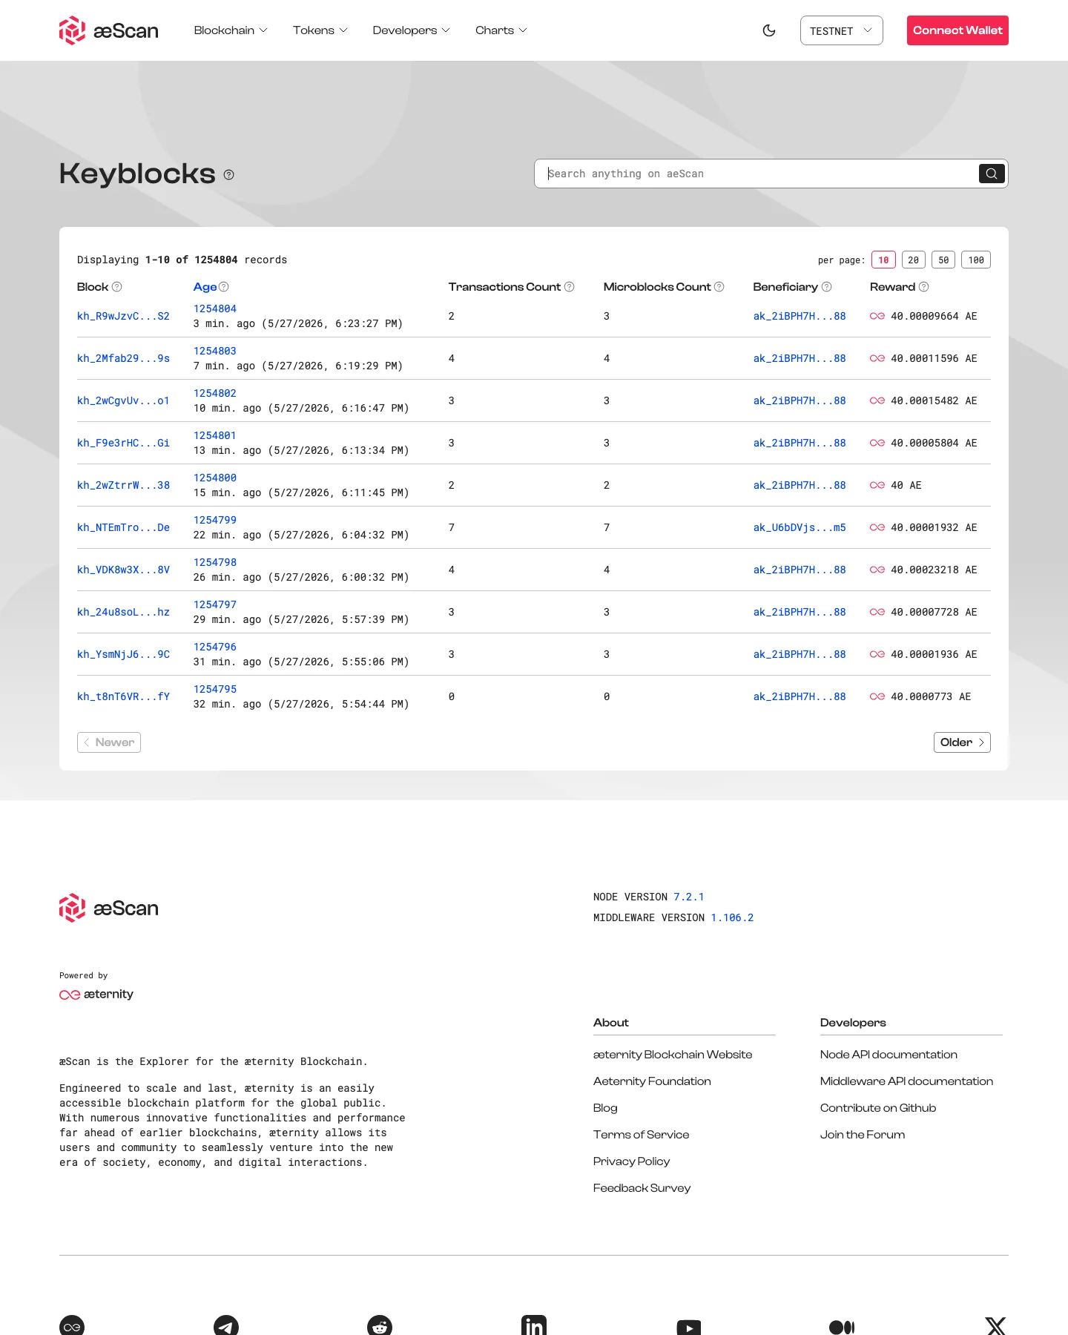1068x1335 pixels.
Task: Click Microblocks Count help icon
Action: 719,287
